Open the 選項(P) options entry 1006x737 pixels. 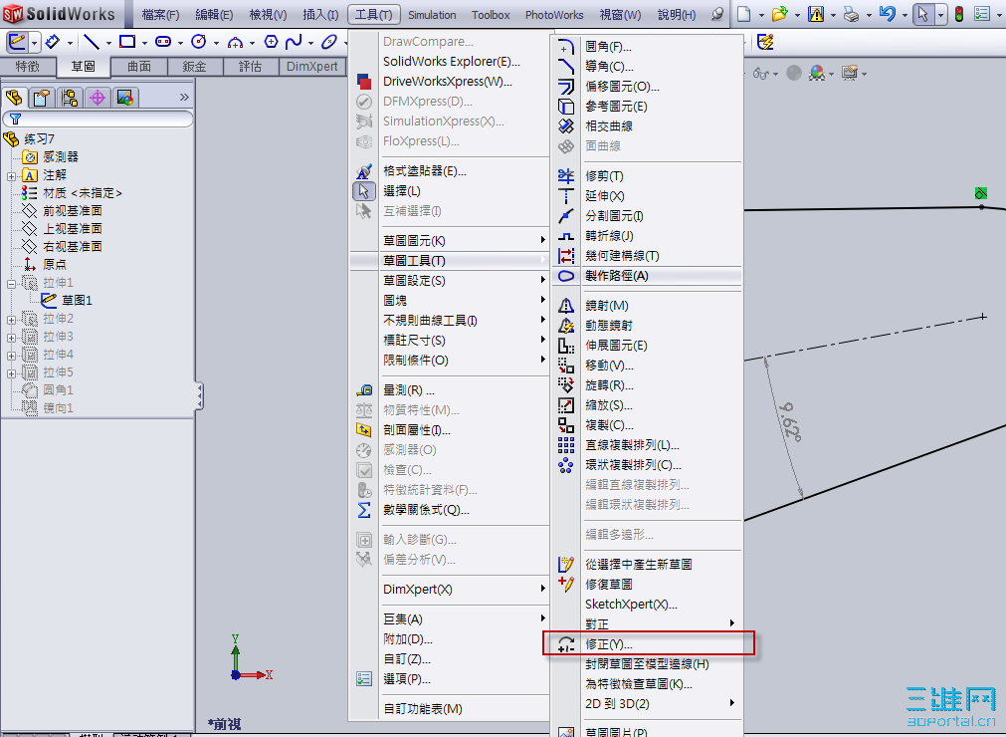449,678
